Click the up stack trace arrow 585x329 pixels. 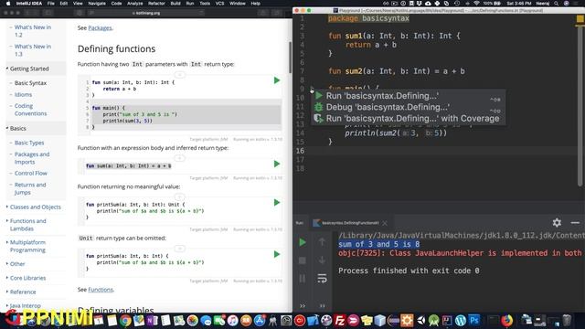322,241
